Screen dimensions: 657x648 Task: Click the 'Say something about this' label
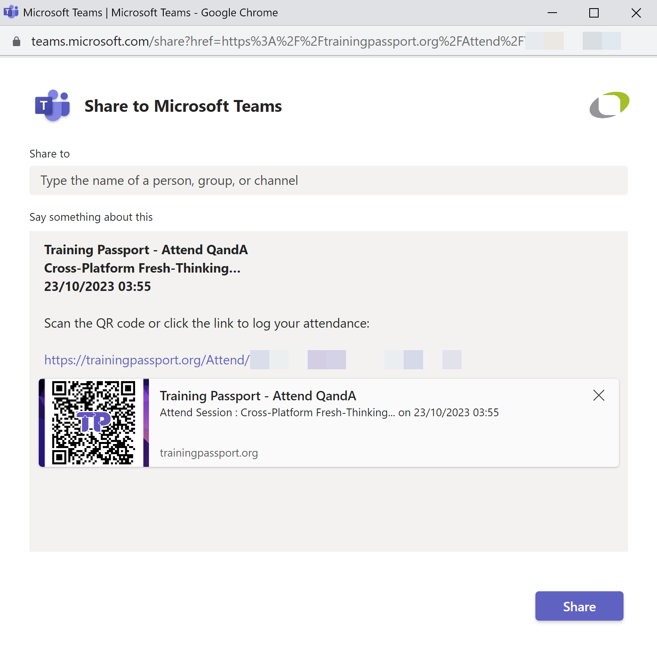91,217
